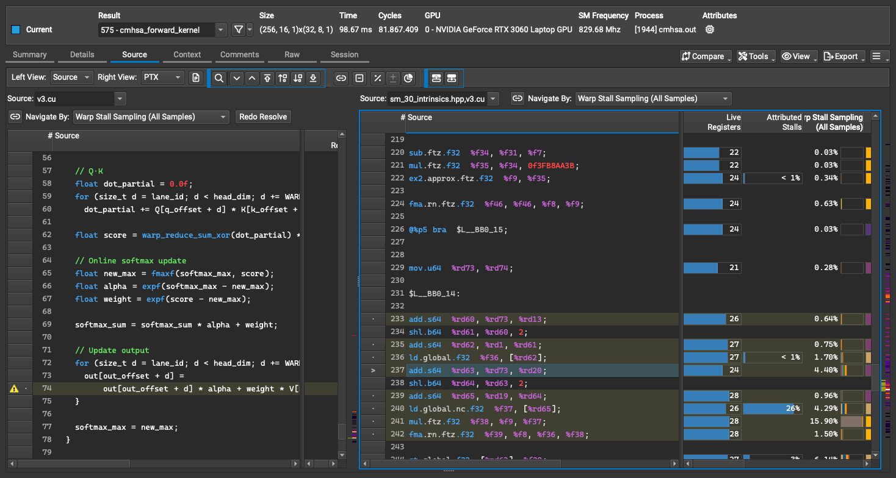Viewport: 896px width, 478px height.
Task: Open the left Source v3.cu file dropdown
Action: 81,98
